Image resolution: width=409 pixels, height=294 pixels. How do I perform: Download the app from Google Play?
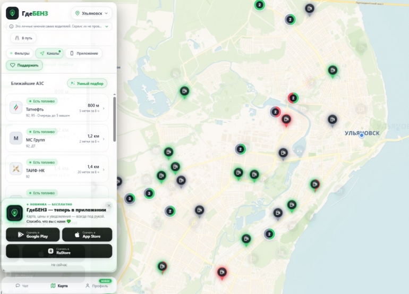tap(33, 234)
